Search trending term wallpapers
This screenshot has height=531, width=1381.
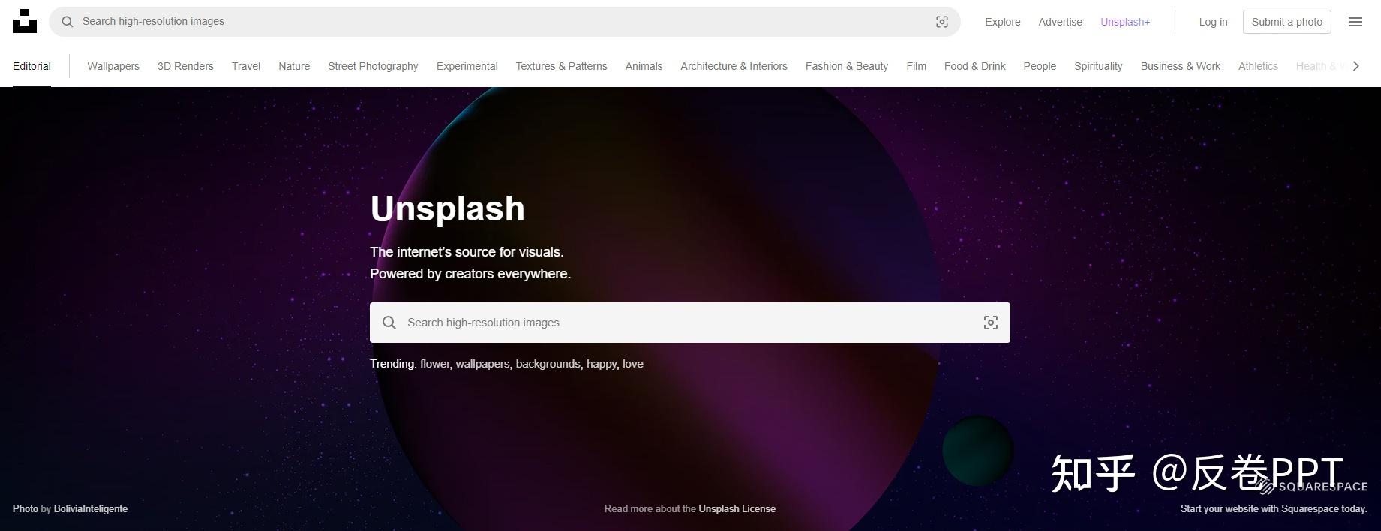[x=482, y=364]
